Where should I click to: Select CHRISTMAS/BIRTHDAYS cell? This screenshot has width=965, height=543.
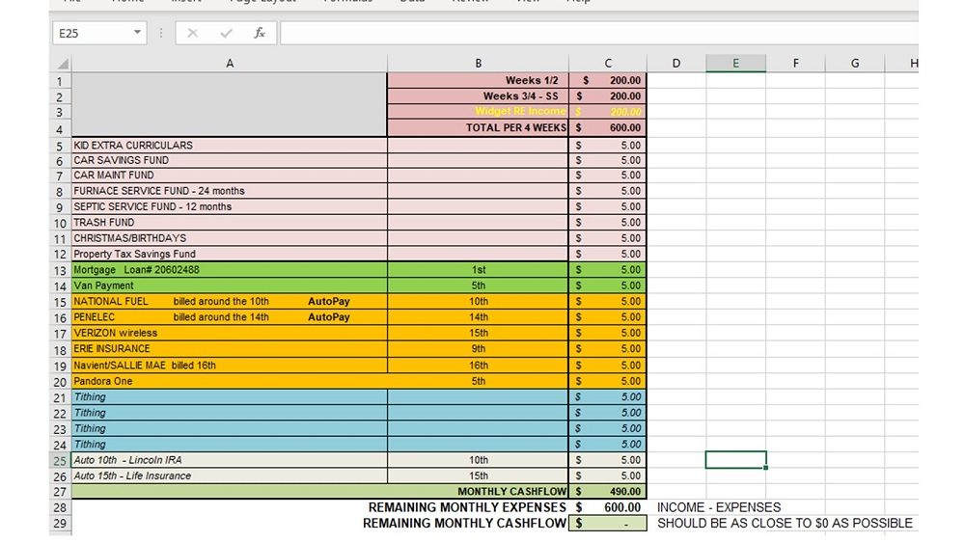(230, 238)
